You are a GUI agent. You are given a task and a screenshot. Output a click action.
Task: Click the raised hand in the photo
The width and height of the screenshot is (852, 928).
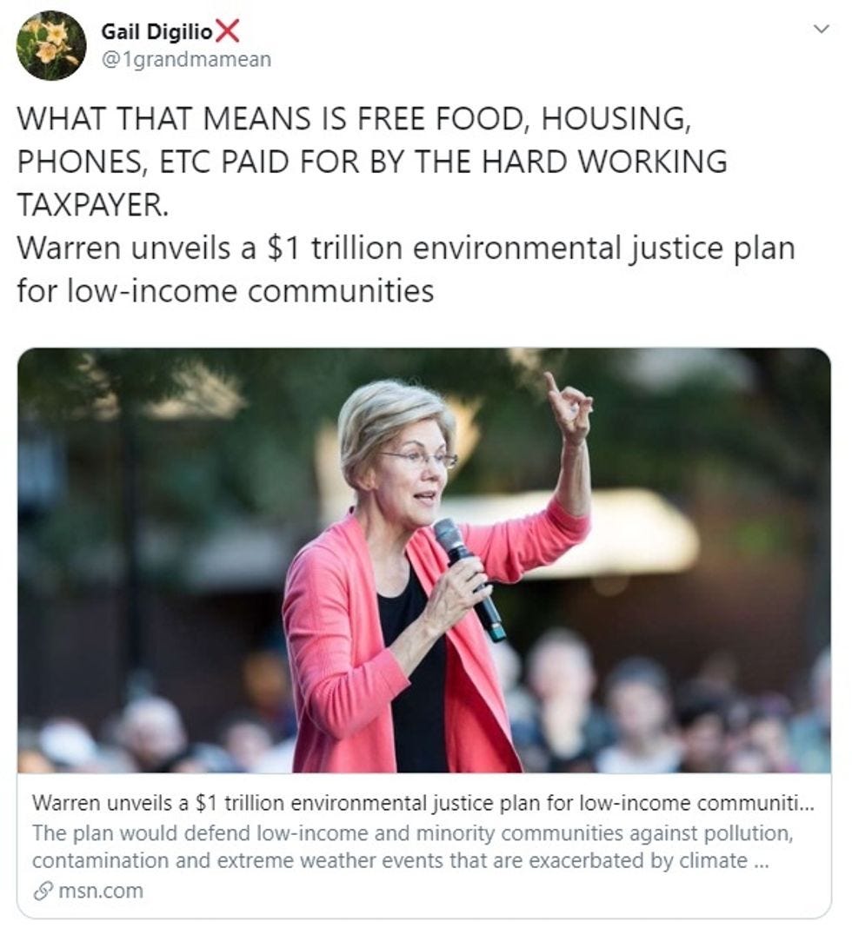[x=568, y=408]
